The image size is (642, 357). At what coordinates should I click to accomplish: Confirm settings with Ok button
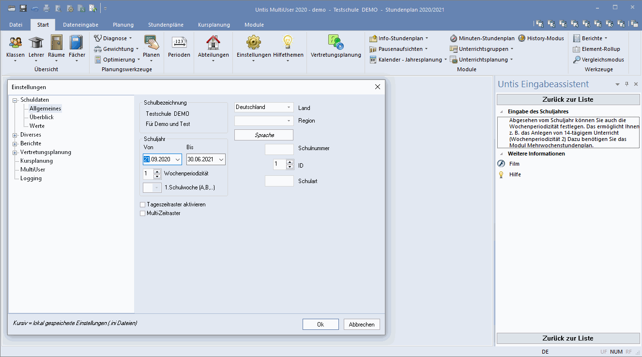pos(321,325)
